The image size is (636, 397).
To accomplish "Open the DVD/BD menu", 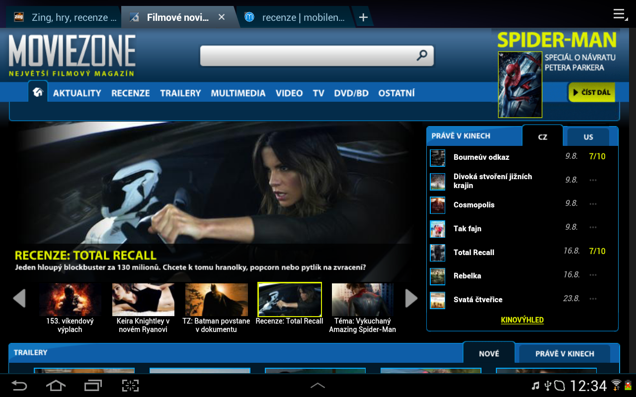I will (351, 93).
